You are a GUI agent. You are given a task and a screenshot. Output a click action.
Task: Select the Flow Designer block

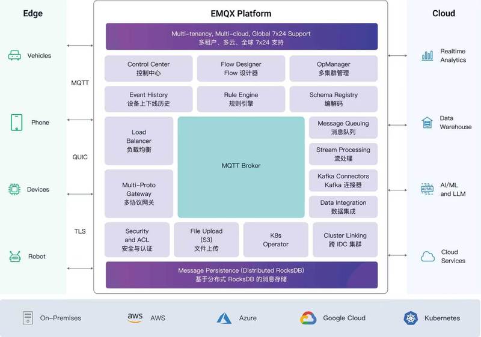(x=241, y=68)
